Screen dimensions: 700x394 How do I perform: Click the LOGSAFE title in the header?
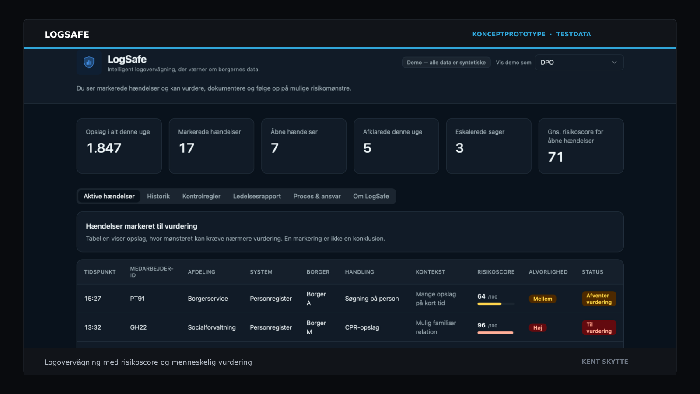(x=67, y=35)
